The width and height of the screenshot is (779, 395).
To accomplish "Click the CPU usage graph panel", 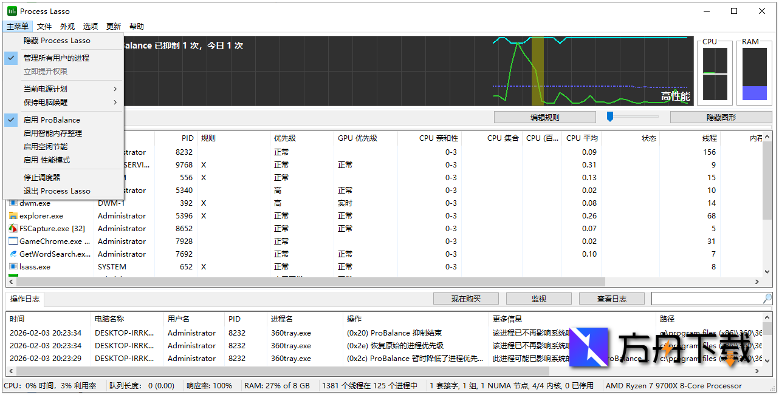I will pos(715,73).
